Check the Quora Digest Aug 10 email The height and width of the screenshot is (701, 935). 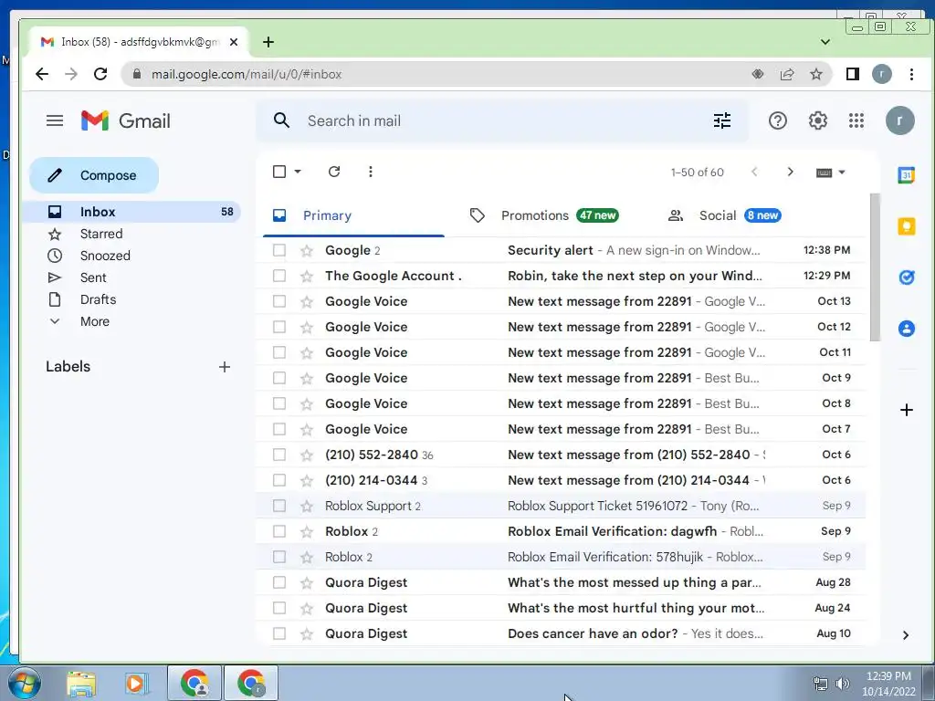[279, 633]
